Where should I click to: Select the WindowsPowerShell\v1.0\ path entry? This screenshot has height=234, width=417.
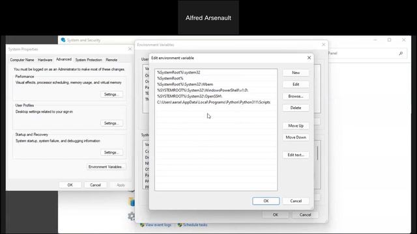(216, 90)
